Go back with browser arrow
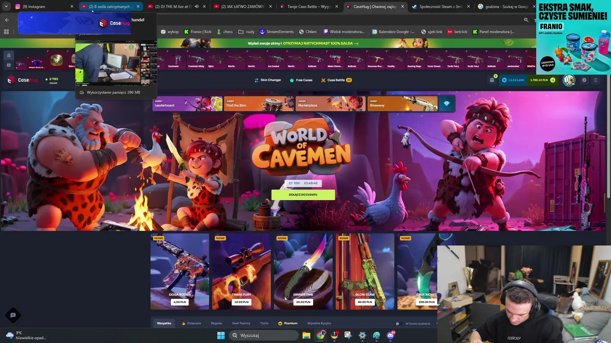The height and width of the screenshot is (343, 611). coord(7,20)
